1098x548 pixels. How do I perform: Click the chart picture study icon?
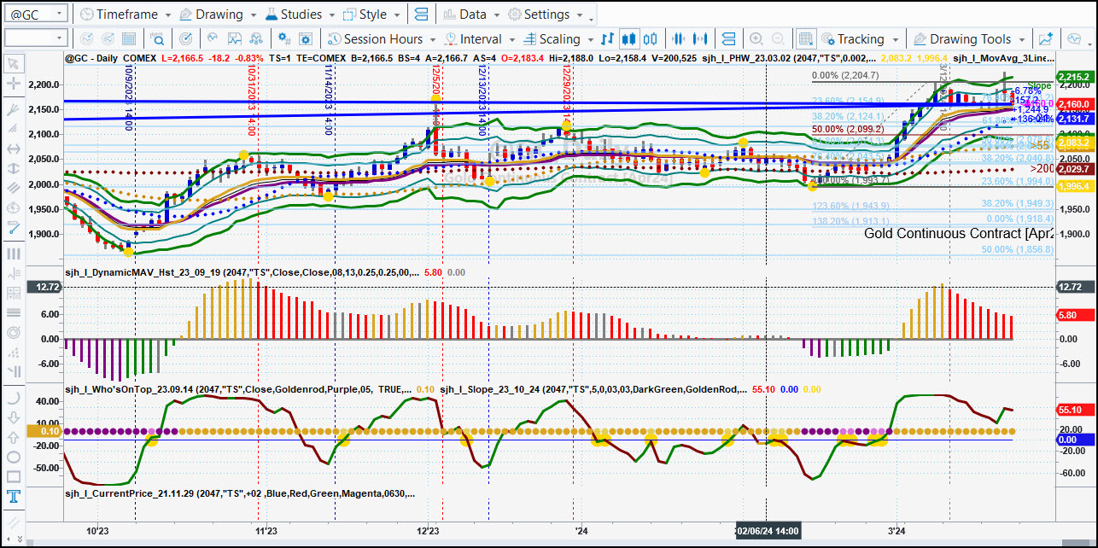tap(233, 38)
